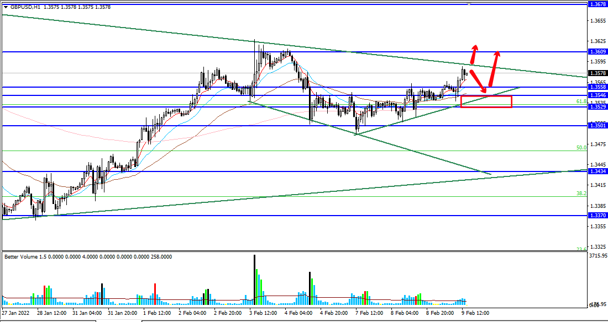The image size is (608, 322).
Task: Click the current price 1.3578 label
Action: pos(597,73)
